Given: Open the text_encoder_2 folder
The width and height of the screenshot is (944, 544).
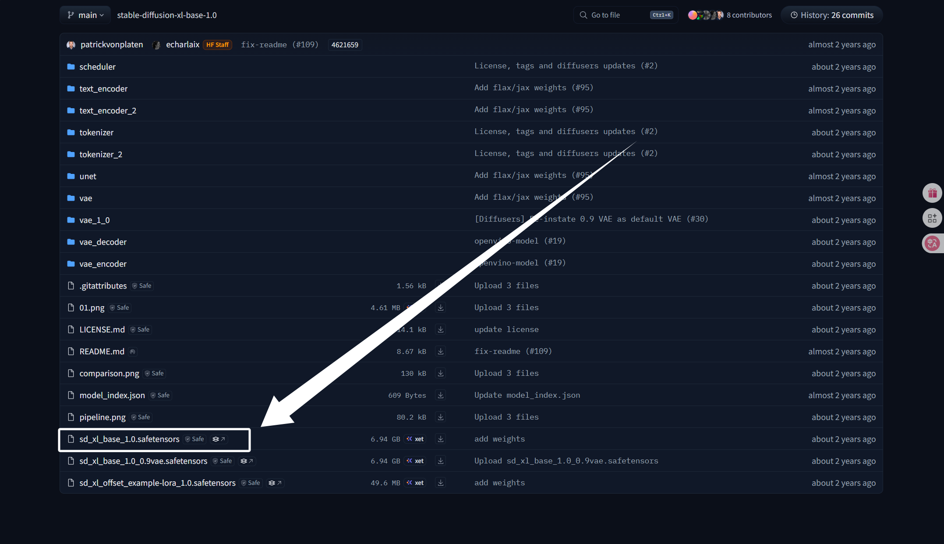Looking at the screenshot, I should point(108,110).
